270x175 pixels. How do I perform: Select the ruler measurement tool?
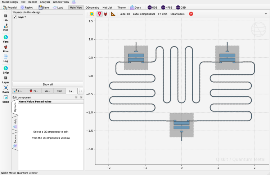[113, 14]
